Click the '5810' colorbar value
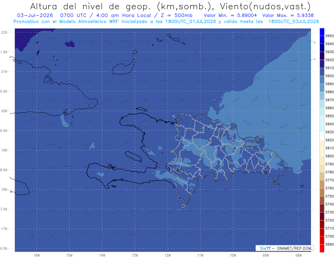 (329, 148)
